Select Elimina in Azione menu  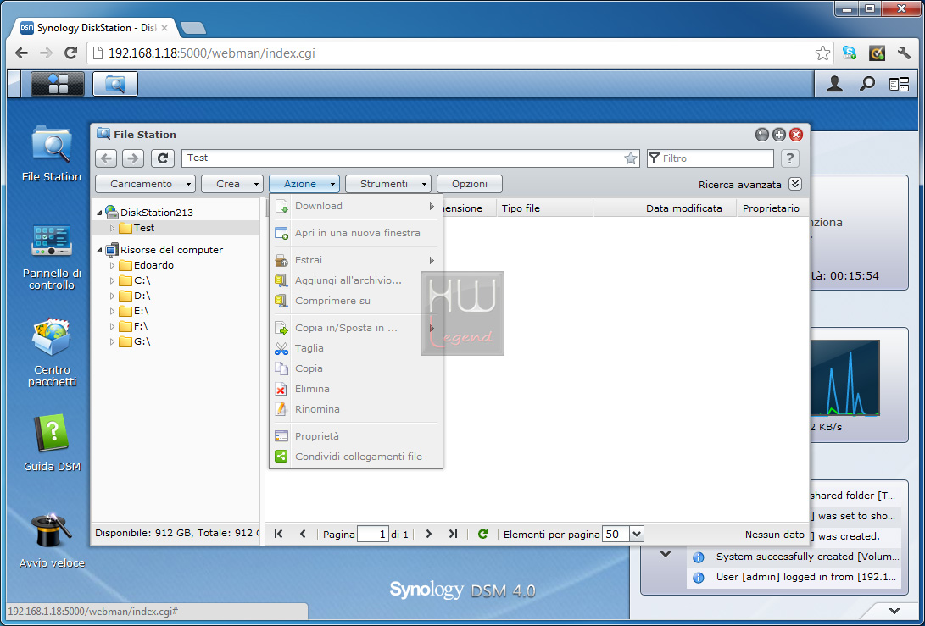click(x=356, y=389)
